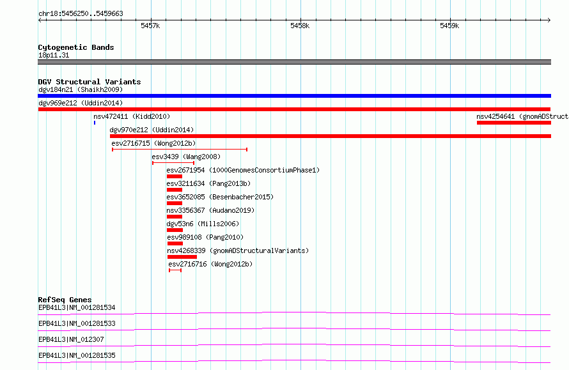Click the 18p11.31 band label
Screen dimensions: 569x370
tap(54, 56)
